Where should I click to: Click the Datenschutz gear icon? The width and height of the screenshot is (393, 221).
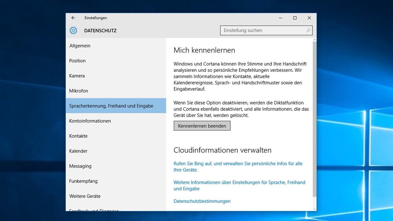click(x=73, y=30)
